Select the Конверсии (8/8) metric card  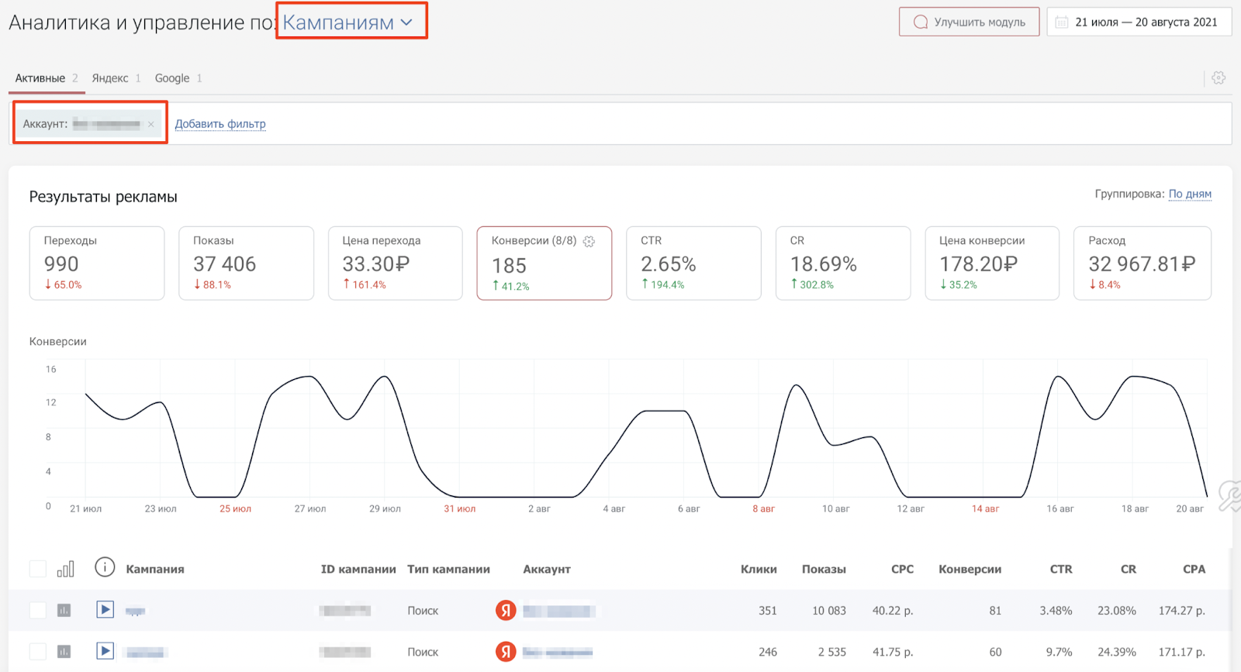[544, 263]
